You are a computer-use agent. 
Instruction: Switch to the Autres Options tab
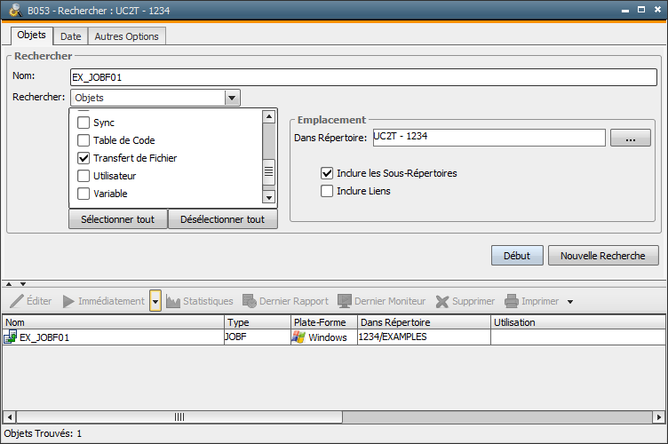126,36
